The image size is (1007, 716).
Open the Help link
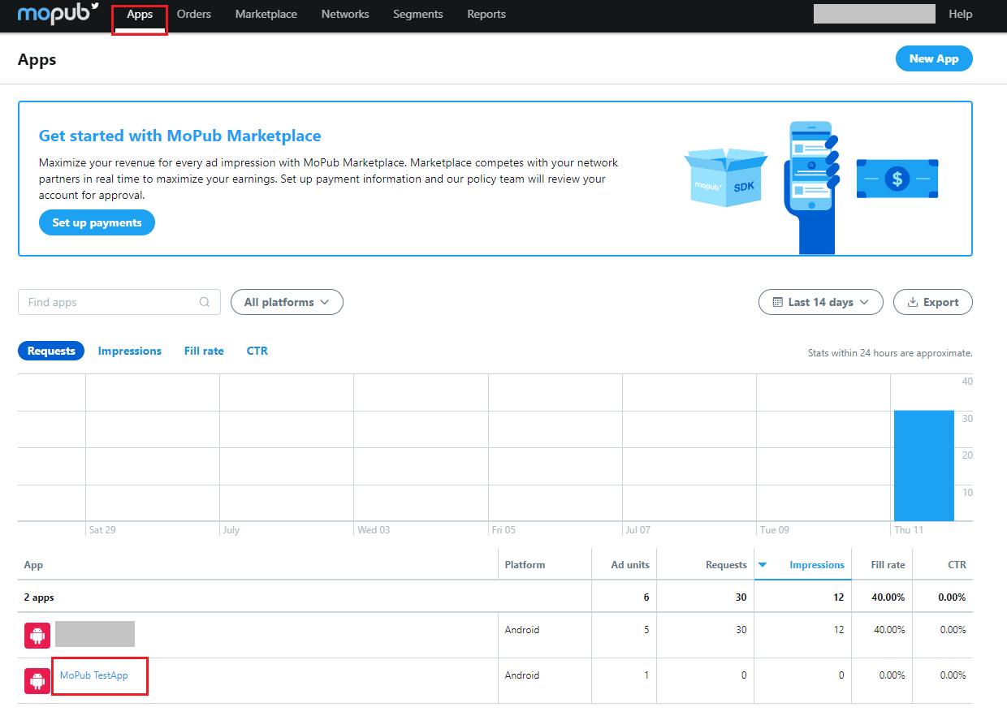click(x=961, y=15)
